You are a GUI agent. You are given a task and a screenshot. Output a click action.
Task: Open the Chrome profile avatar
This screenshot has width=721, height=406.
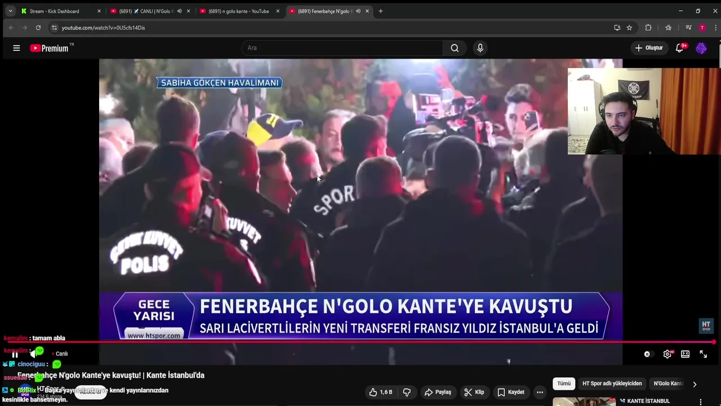(x=702, y=28)
